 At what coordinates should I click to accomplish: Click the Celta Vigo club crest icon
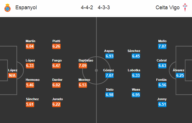[x=185, y=8]
